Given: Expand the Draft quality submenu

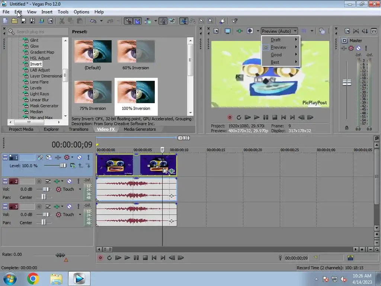Looking at the screenshot, I should pos(281,39).
